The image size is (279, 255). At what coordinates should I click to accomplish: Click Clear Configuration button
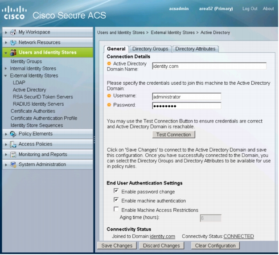pyautogui.click(x=215, y=246)
